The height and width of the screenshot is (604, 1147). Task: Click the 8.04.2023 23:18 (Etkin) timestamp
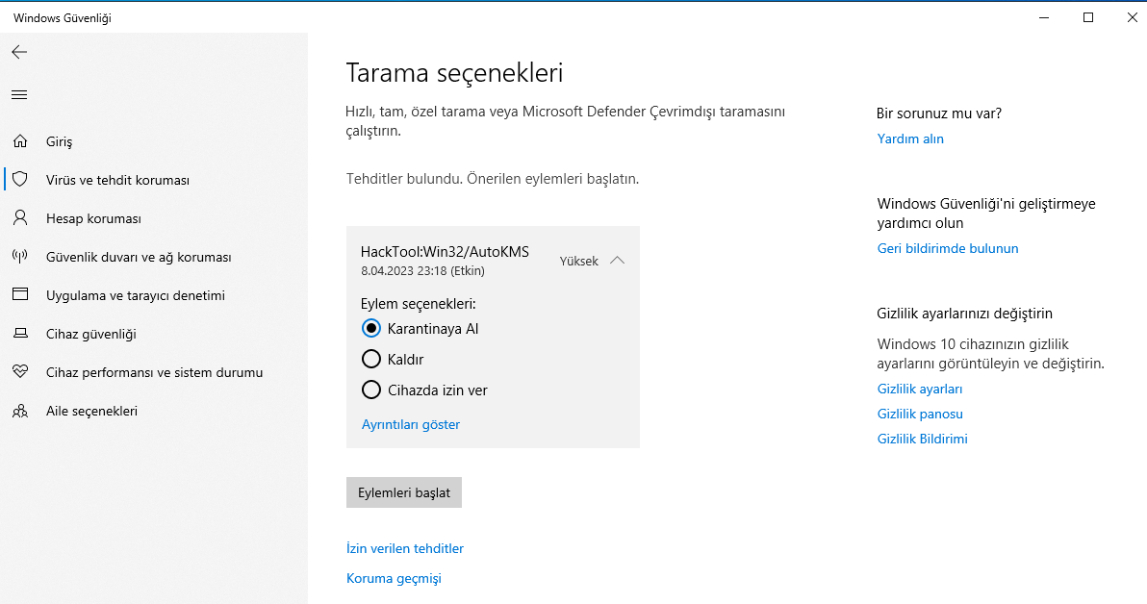pos(422,270)
